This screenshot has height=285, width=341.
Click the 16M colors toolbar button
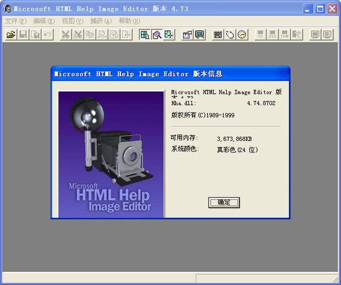pyautogui.click(x=285, y=35)
